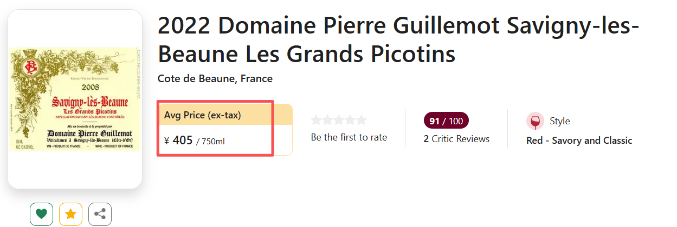This screenshot has height=227, width=677.
Task: Rate the wine three stars
Action: point(339,120)
